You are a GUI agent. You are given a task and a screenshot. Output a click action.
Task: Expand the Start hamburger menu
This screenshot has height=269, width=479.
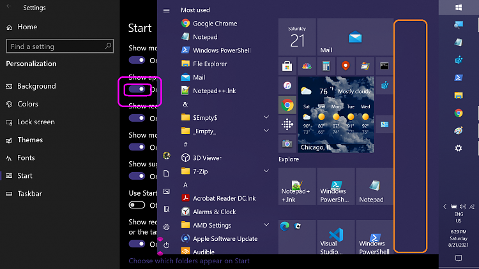coord(167,10)
